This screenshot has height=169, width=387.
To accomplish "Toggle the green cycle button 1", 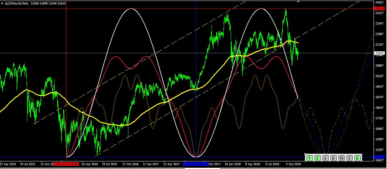I will click(309, 158).
